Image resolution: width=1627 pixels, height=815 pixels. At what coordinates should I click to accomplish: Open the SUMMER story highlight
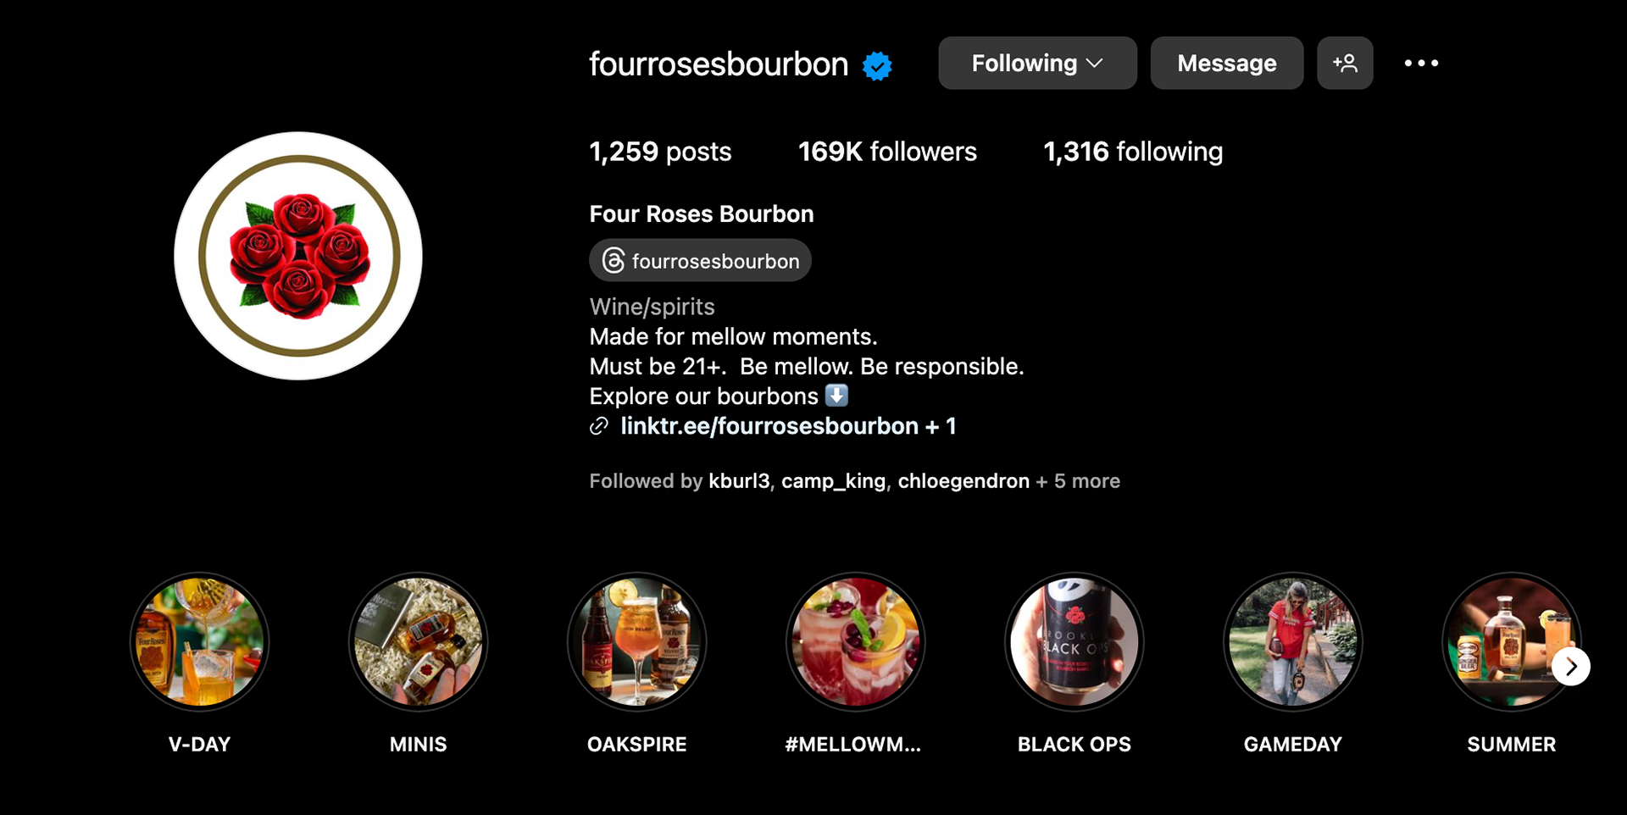pos(1511,641)
